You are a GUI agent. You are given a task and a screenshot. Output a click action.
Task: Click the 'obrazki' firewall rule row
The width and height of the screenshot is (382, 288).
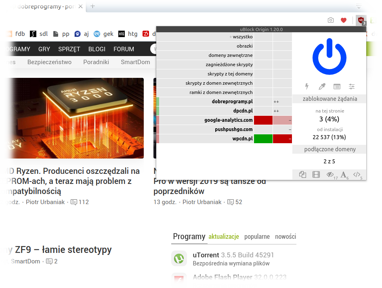coord(205,46)
